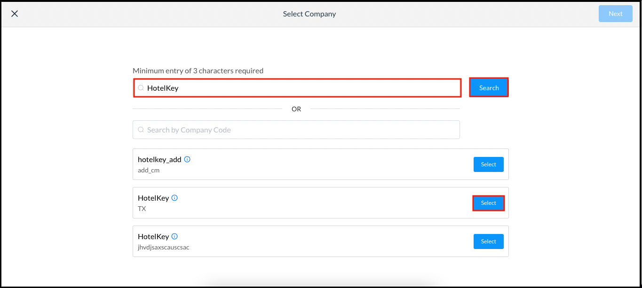The image size is (642, 288).
Task: Click the Search button
Action: (x=489, y=87)
